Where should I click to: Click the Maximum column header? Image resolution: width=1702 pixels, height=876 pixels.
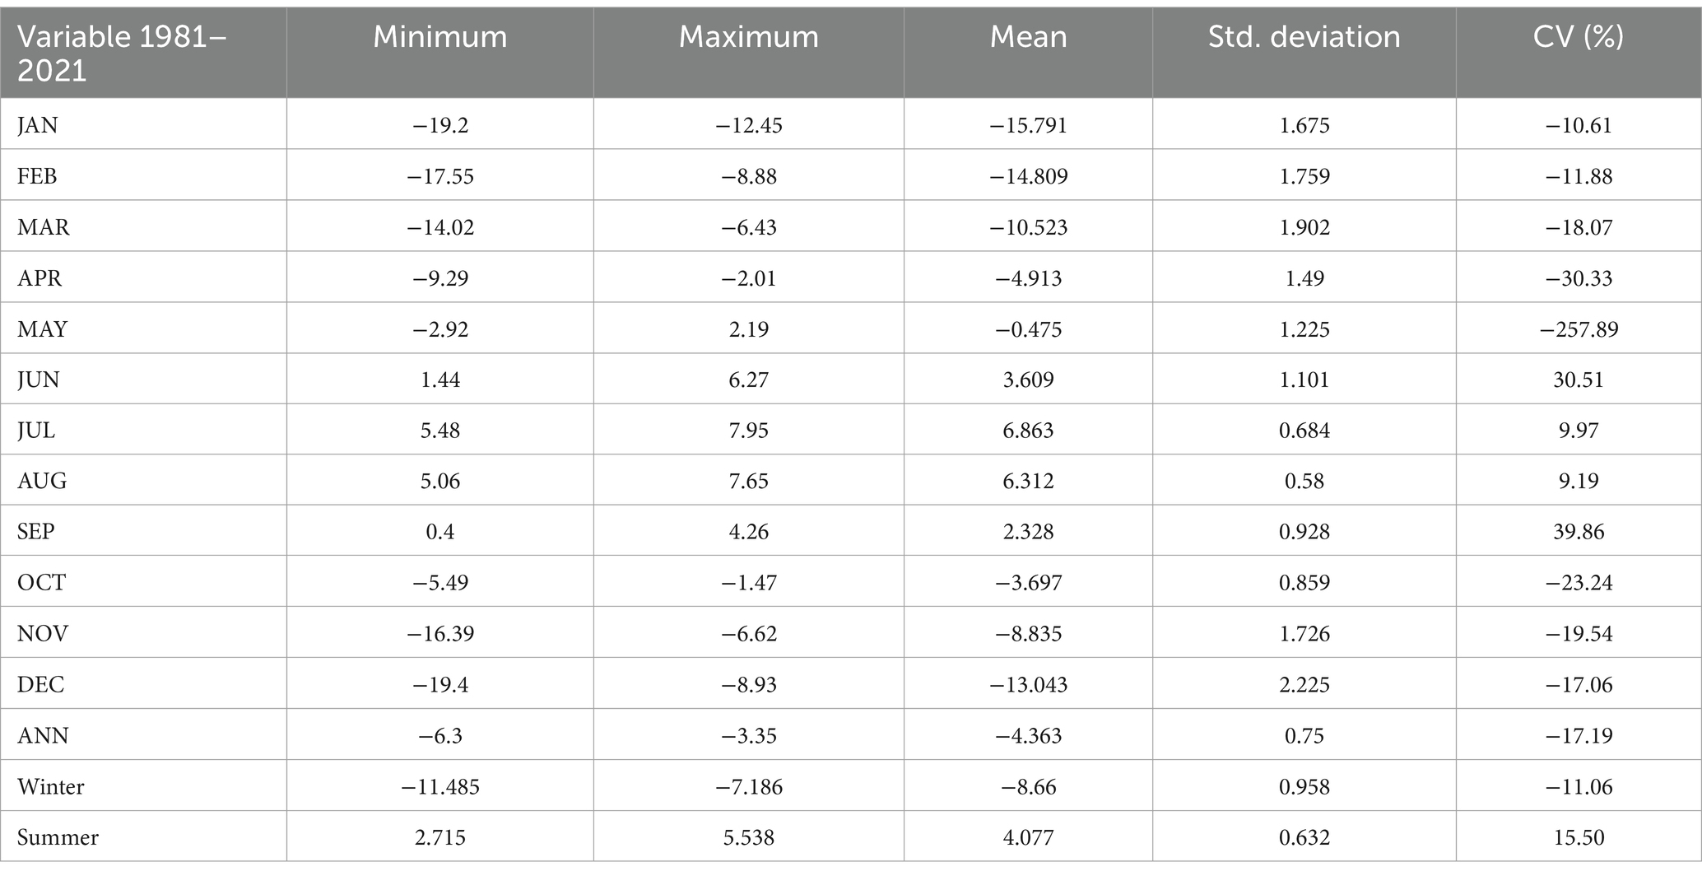749,37
